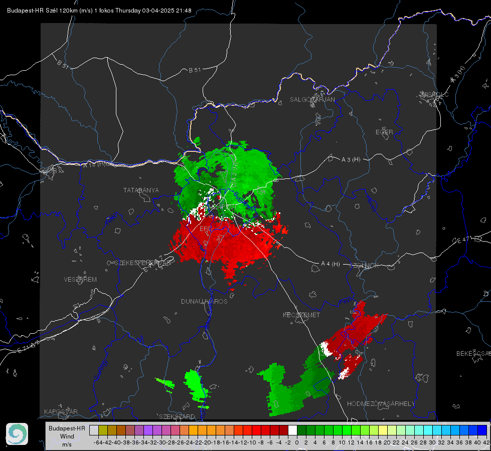Click the ÉRD city label
Viewport: 491px width, 451px height.
(206, 229)
